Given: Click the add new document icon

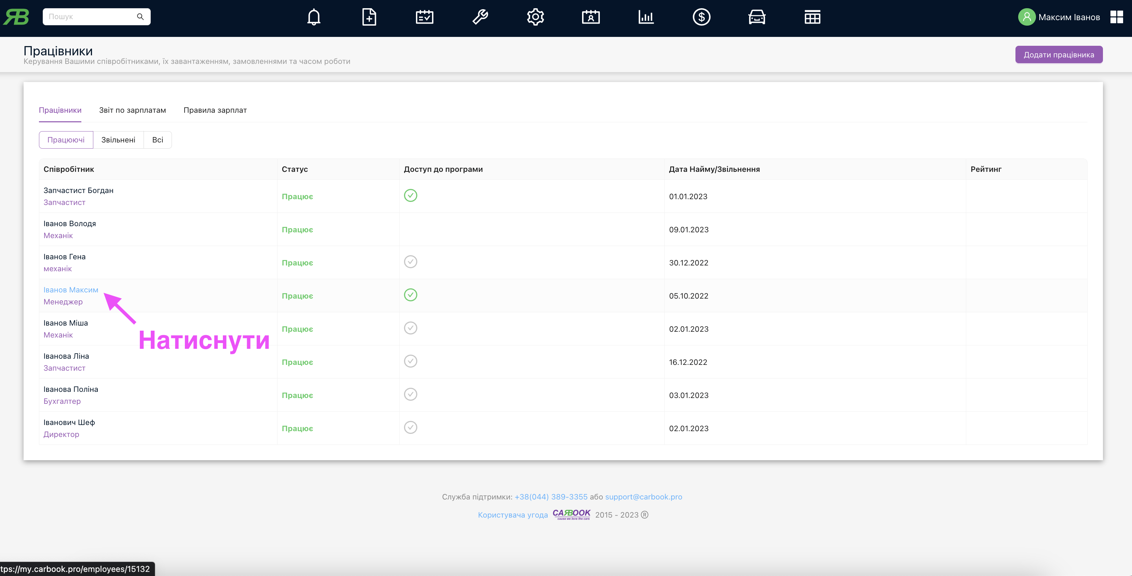Looking at the screenshot, I should (x=369, y=17).
